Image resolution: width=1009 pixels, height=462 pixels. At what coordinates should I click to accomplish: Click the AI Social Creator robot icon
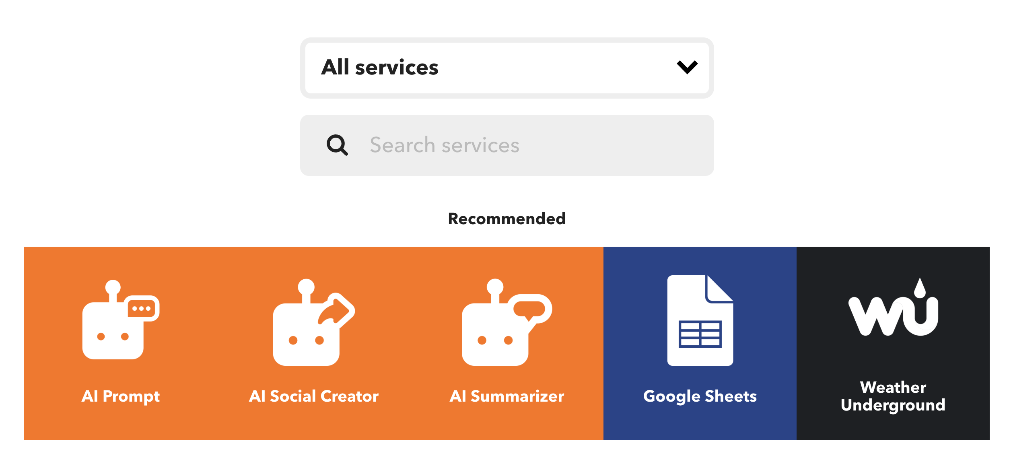pos(314,322)
